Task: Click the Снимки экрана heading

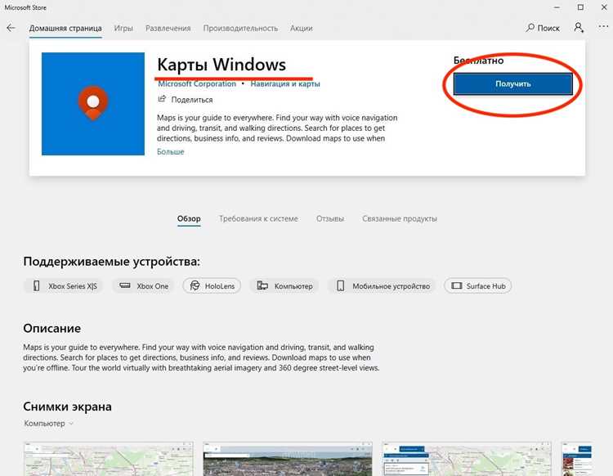Action: click(67, 406)
